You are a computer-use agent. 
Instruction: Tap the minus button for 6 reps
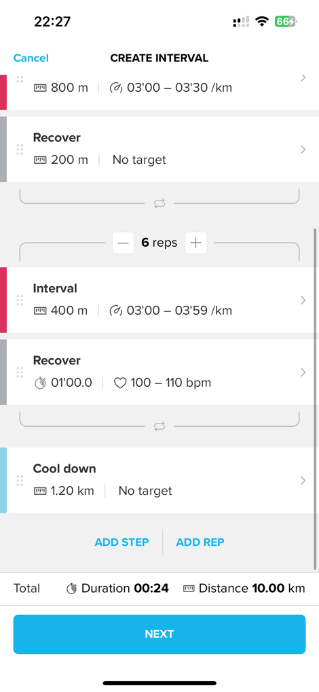pyautogui.click(x=123, y=243)
